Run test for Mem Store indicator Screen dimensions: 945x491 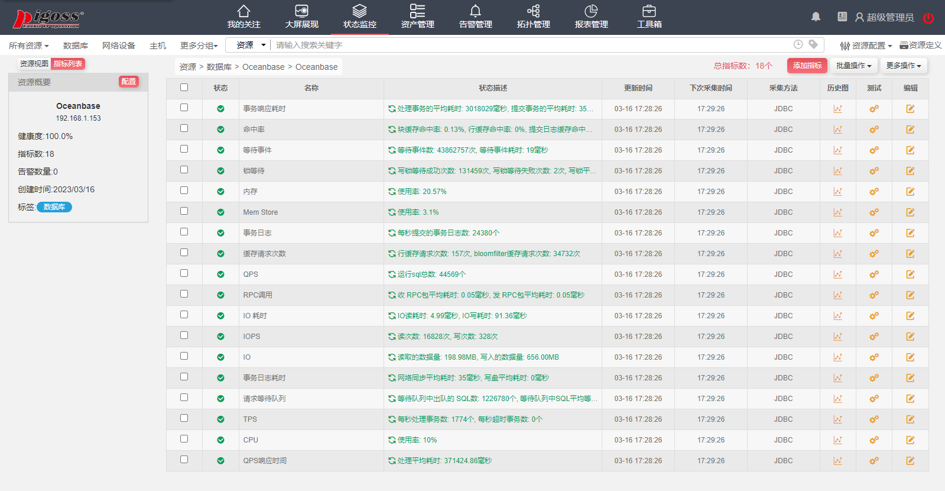(x=874, y=212)
